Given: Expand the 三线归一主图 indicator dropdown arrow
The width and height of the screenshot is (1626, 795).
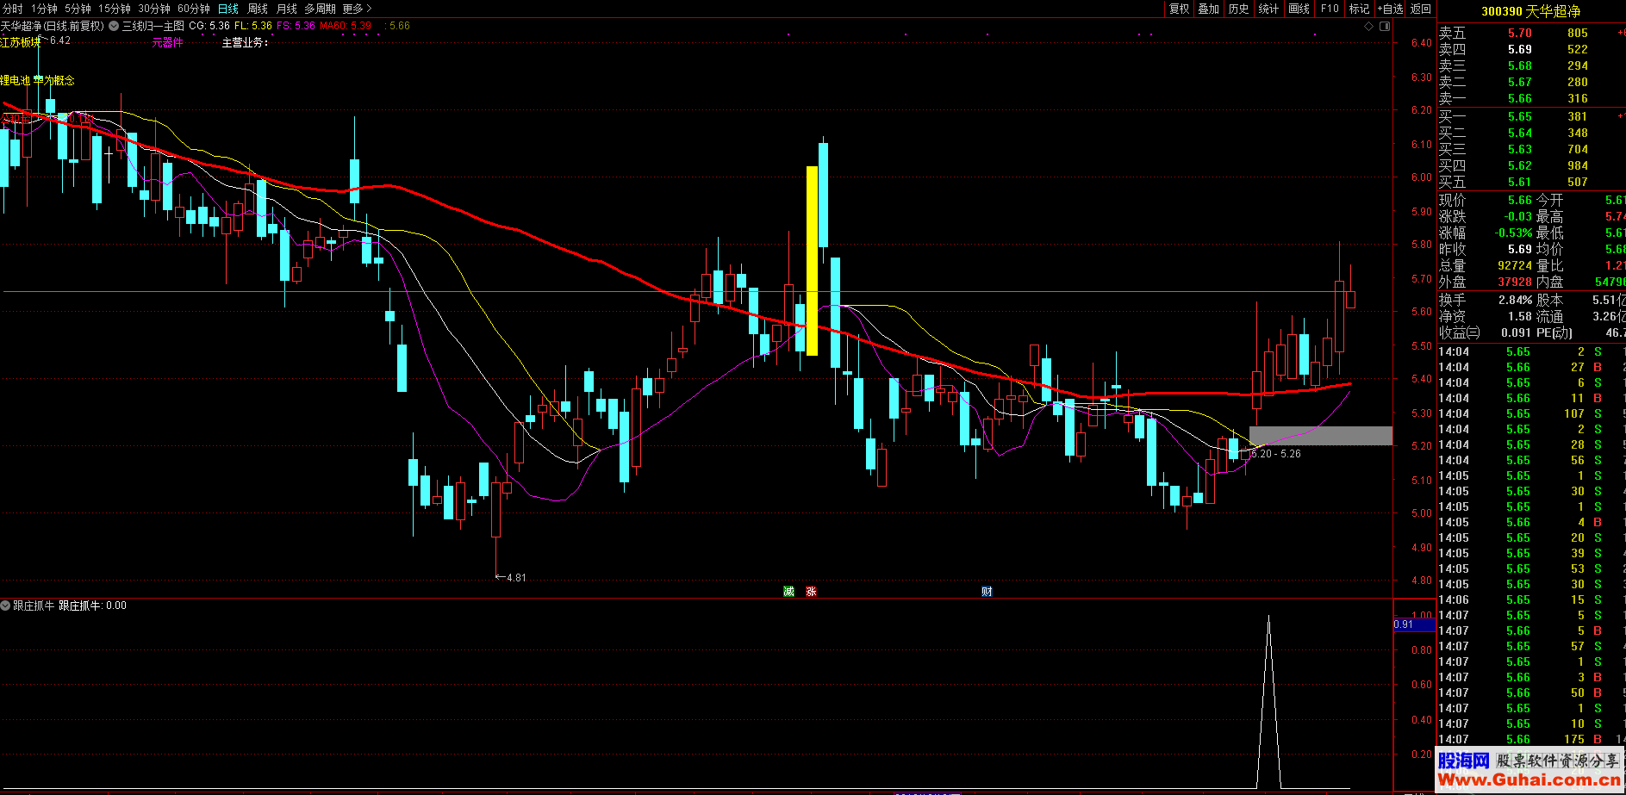Looking at the screenshot, I should click(x=114, y=26).
